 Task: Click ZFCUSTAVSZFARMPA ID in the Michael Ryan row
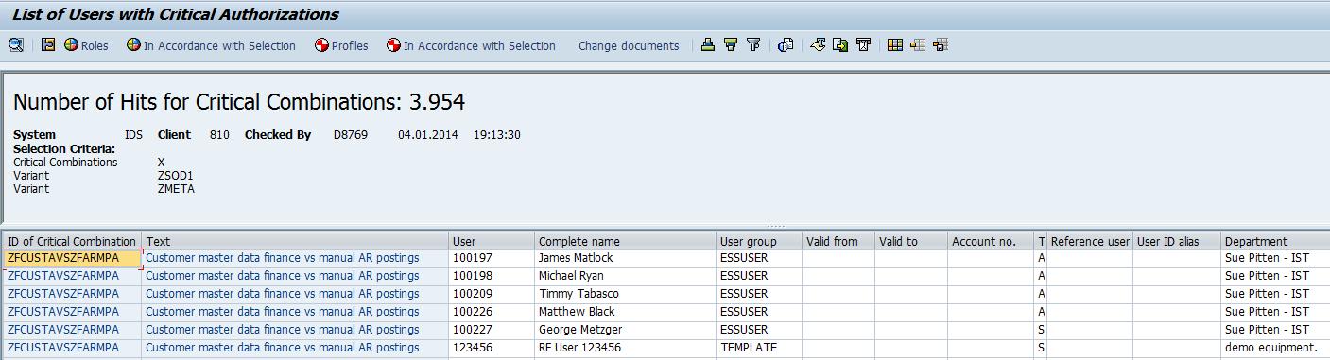pyautogui.click(x=72, y=276)
